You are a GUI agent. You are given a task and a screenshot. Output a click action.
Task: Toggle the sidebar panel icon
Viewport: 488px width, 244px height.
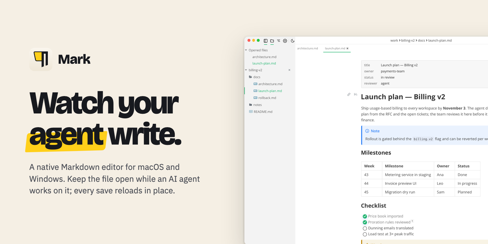[266, 41]
